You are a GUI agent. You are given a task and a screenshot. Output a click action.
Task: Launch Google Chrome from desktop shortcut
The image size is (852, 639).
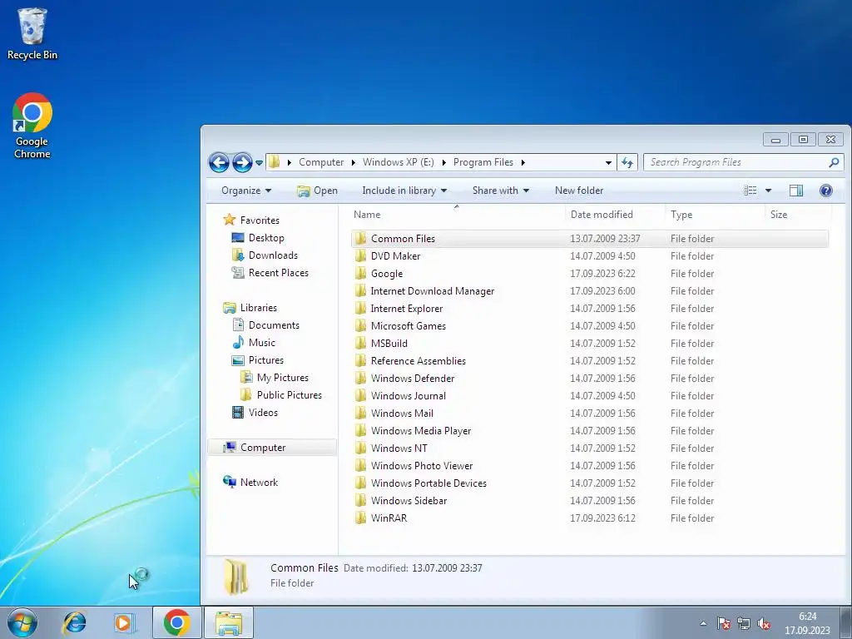tap(32, 126)
